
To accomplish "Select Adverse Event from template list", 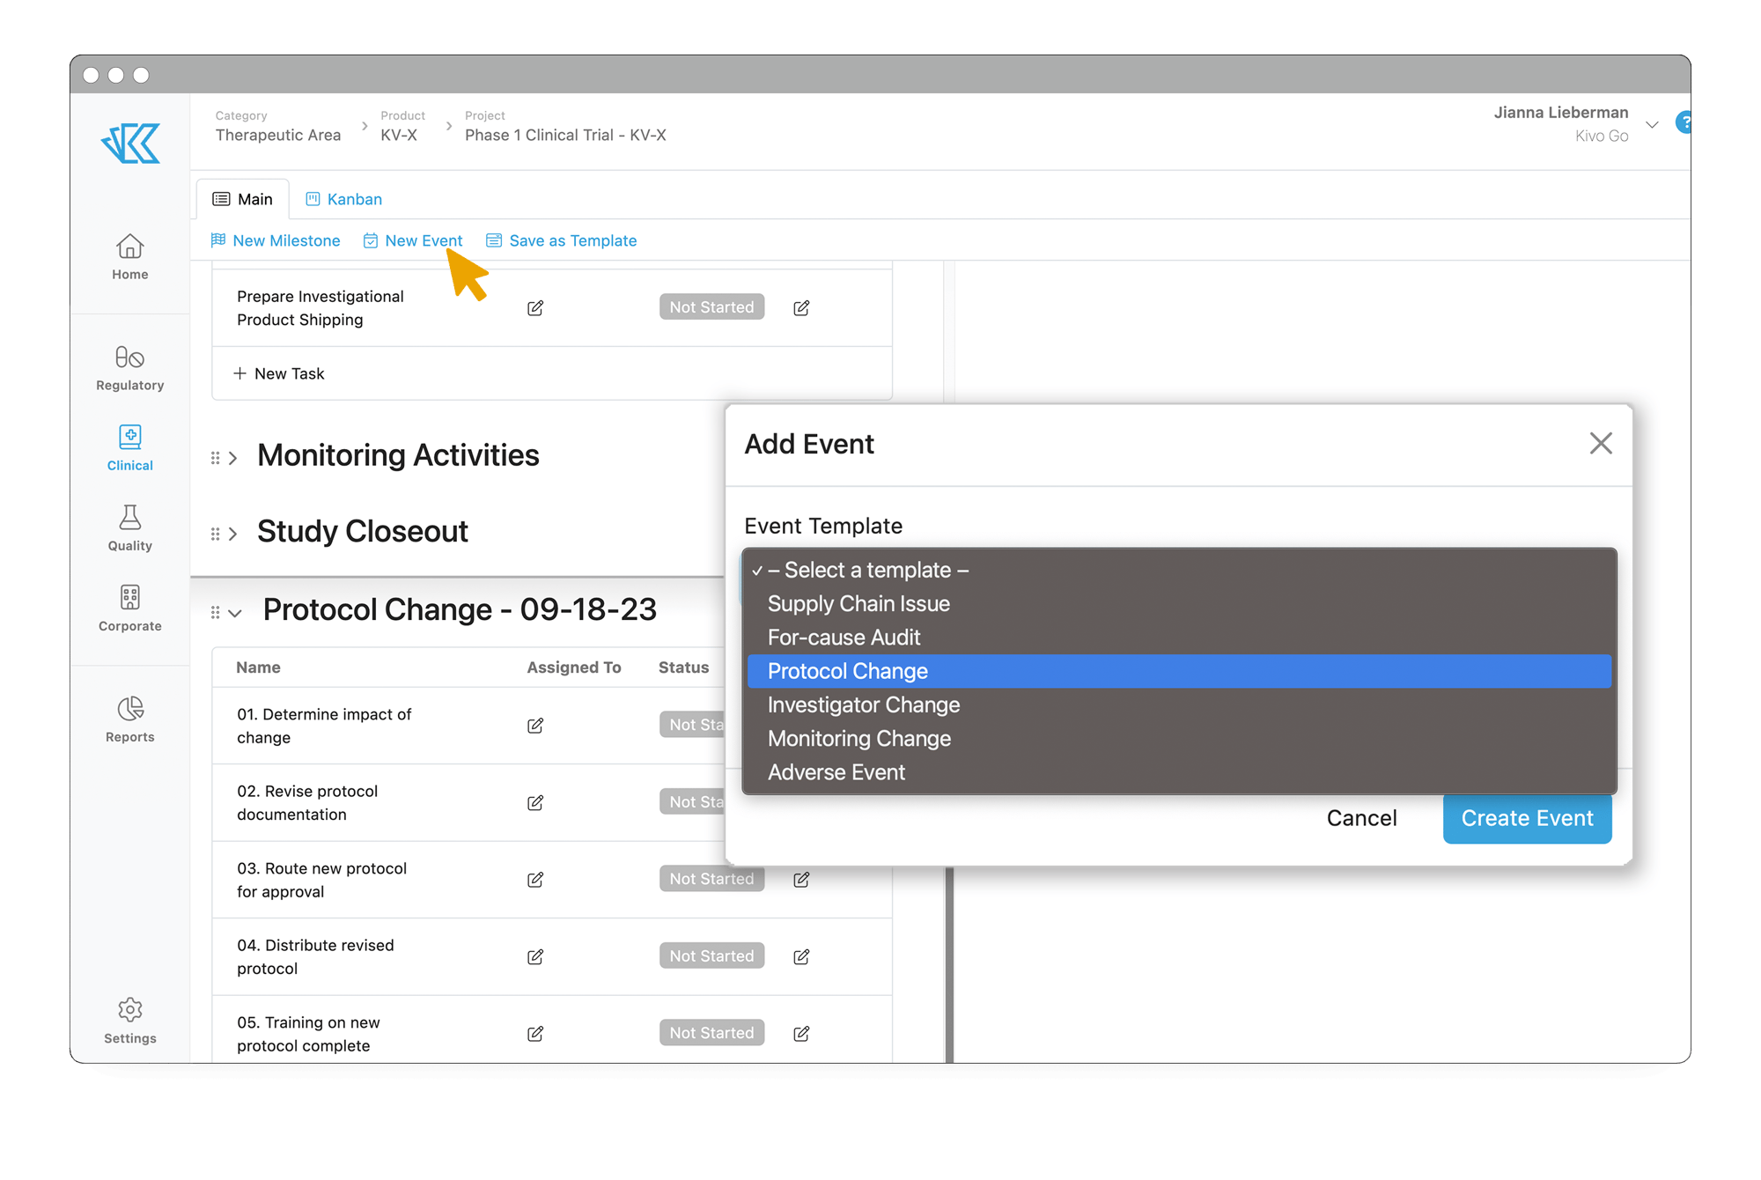I will [x=838, y=771].
